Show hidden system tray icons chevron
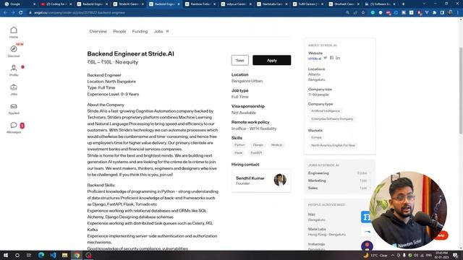This screenshot has width=463, height=260. pos(393,255)
